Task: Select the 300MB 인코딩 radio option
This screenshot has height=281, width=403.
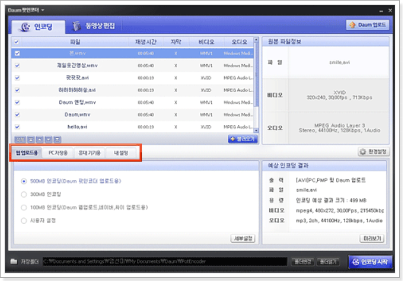Action: click(24, 195)
